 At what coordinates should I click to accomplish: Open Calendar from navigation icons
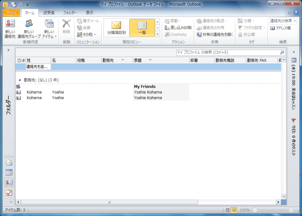pyautogui.click(x=9, y=172)
